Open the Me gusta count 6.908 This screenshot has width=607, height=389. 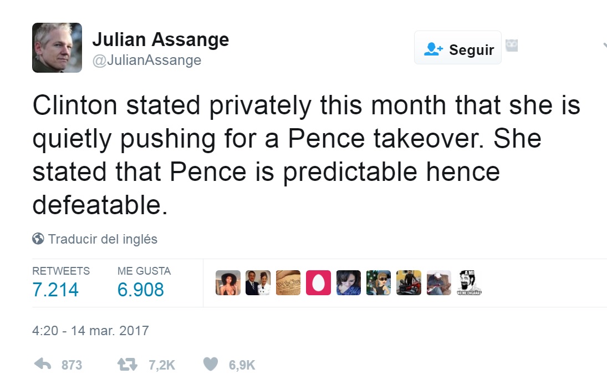(x=140, y=290)
